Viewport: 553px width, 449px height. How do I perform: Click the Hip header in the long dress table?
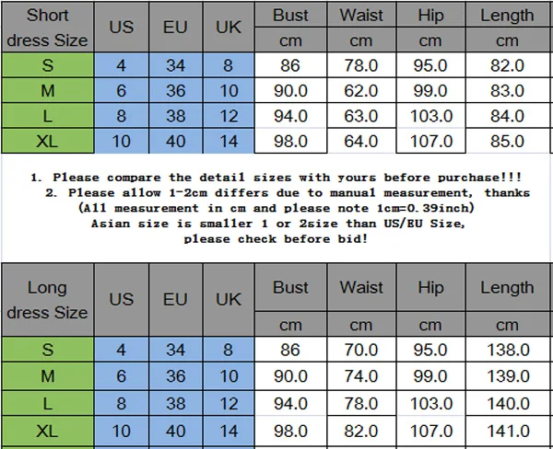pos(430,287)
